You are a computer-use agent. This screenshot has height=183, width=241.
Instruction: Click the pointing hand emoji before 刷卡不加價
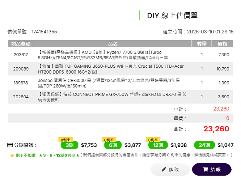(12, 155)
